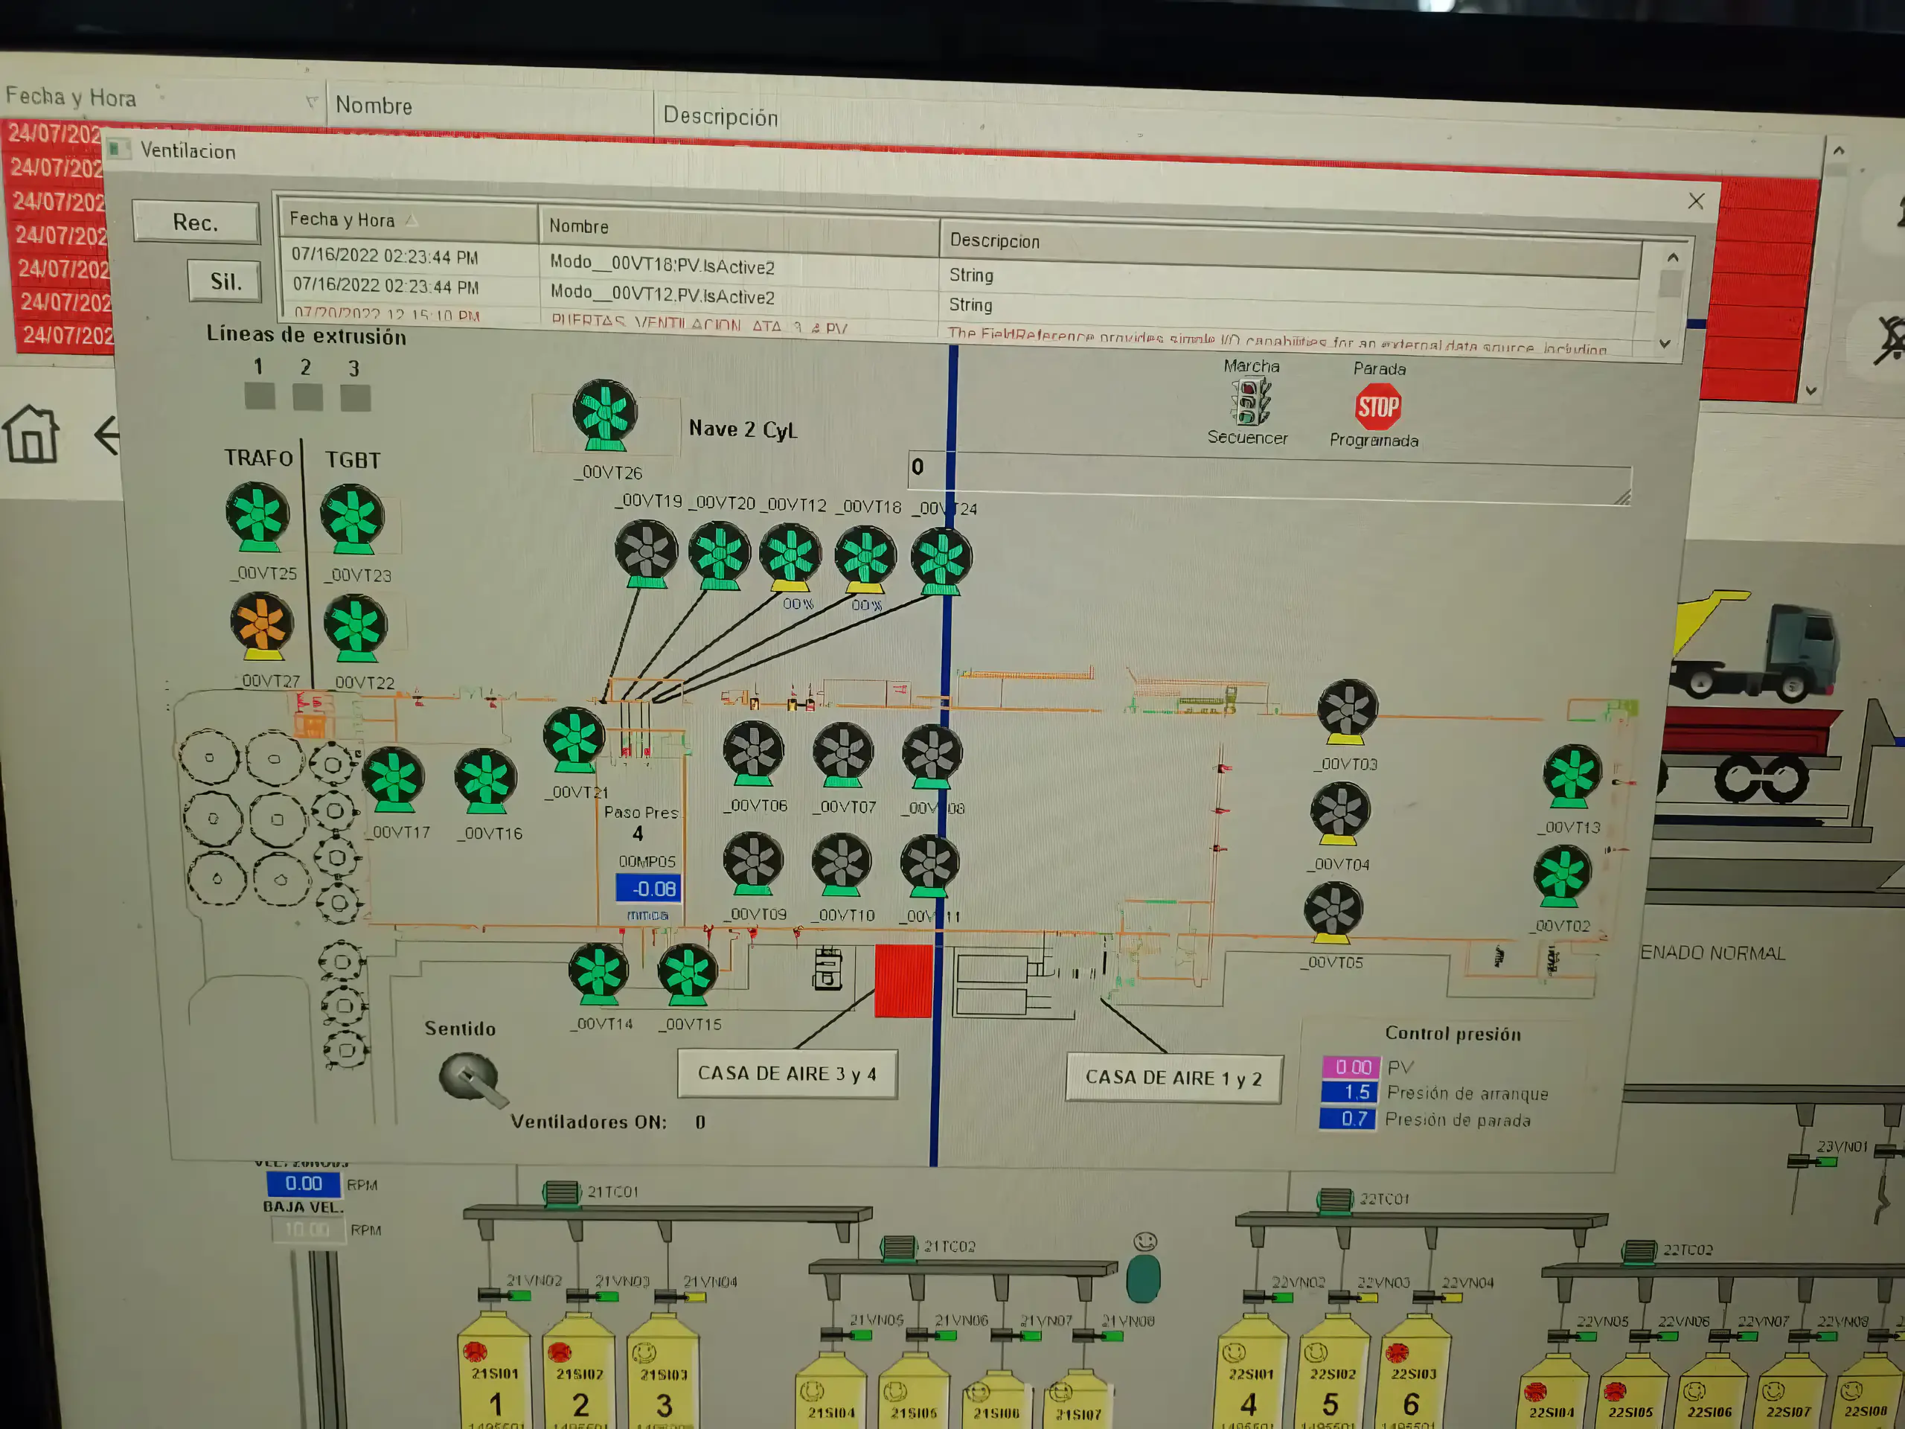Click silo 21SI01 in the background
This screenshot has height=1429, width=1905.
[495, 1371]
